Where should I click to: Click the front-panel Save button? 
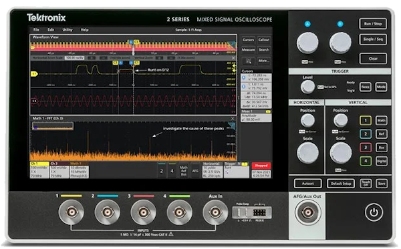click(x=382, y=184)
